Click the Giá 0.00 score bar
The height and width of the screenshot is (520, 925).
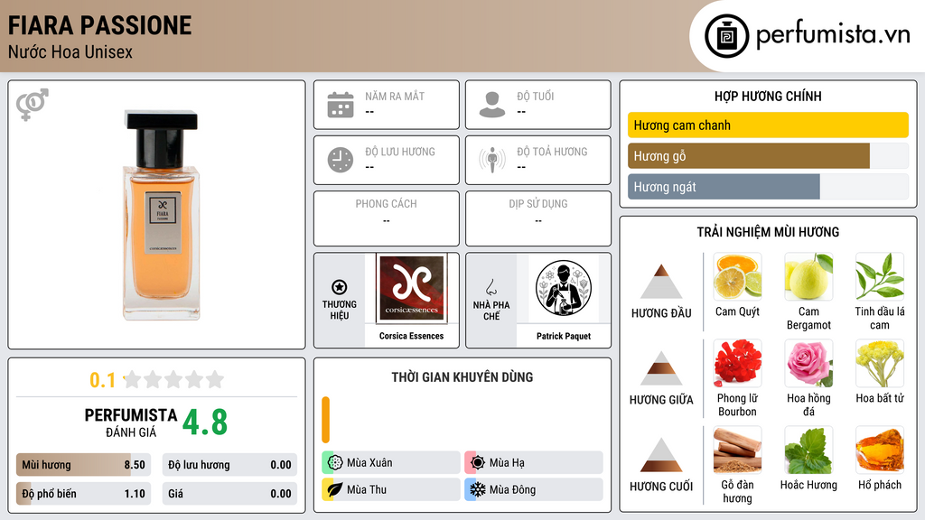(229, 494)
